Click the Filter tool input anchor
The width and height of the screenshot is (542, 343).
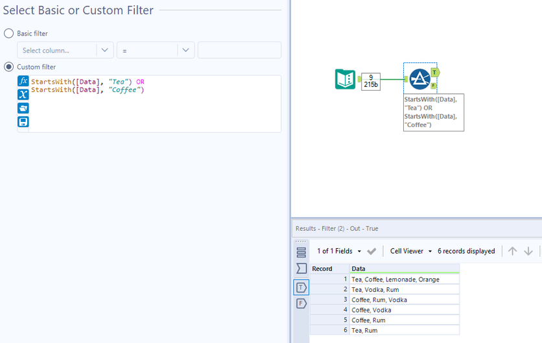tap(406, 80)
